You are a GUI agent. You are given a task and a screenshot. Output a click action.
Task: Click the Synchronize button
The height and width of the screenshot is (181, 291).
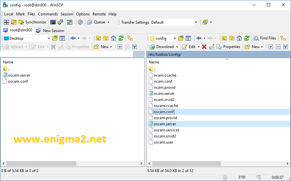point(32,22)
